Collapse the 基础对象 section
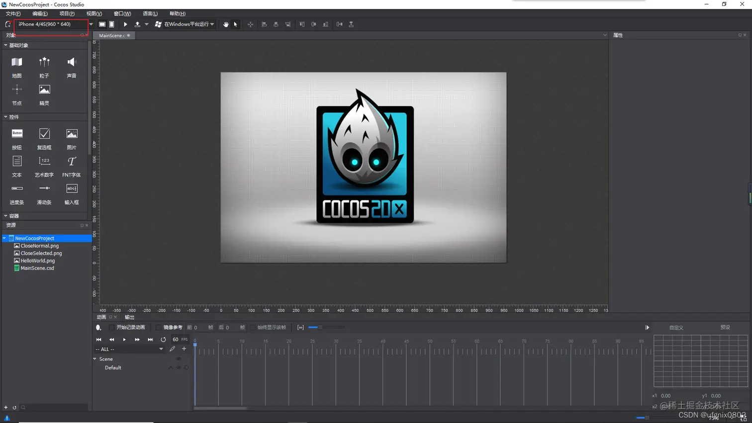 click(5, 45)
